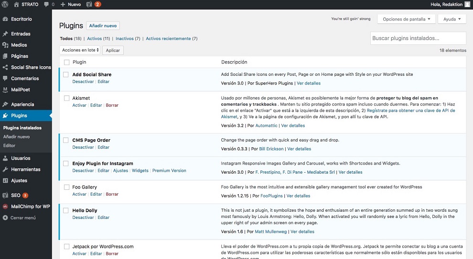
Task: Click the Hola, Redaktion account text
Action: click(x=446, y=4)
